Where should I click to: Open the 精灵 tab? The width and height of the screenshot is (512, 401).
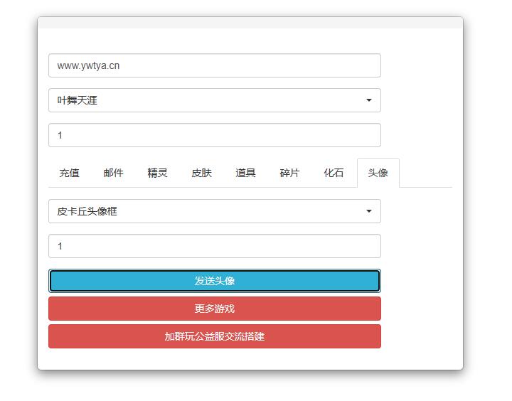click(157, 173)
